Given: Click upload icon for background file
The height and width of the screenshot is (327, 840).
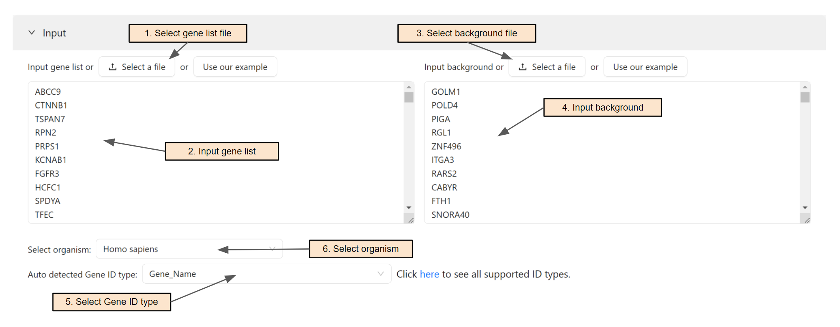Looking at the screenshot, I should (523, 67).
